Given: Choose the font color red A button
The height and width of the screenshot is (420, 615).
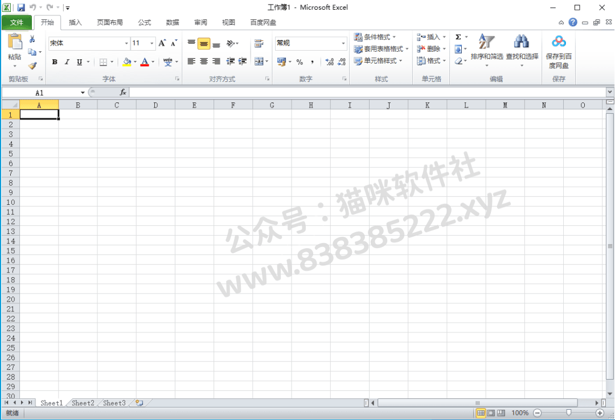Looking at the screenshot, I should coord(145,62).
